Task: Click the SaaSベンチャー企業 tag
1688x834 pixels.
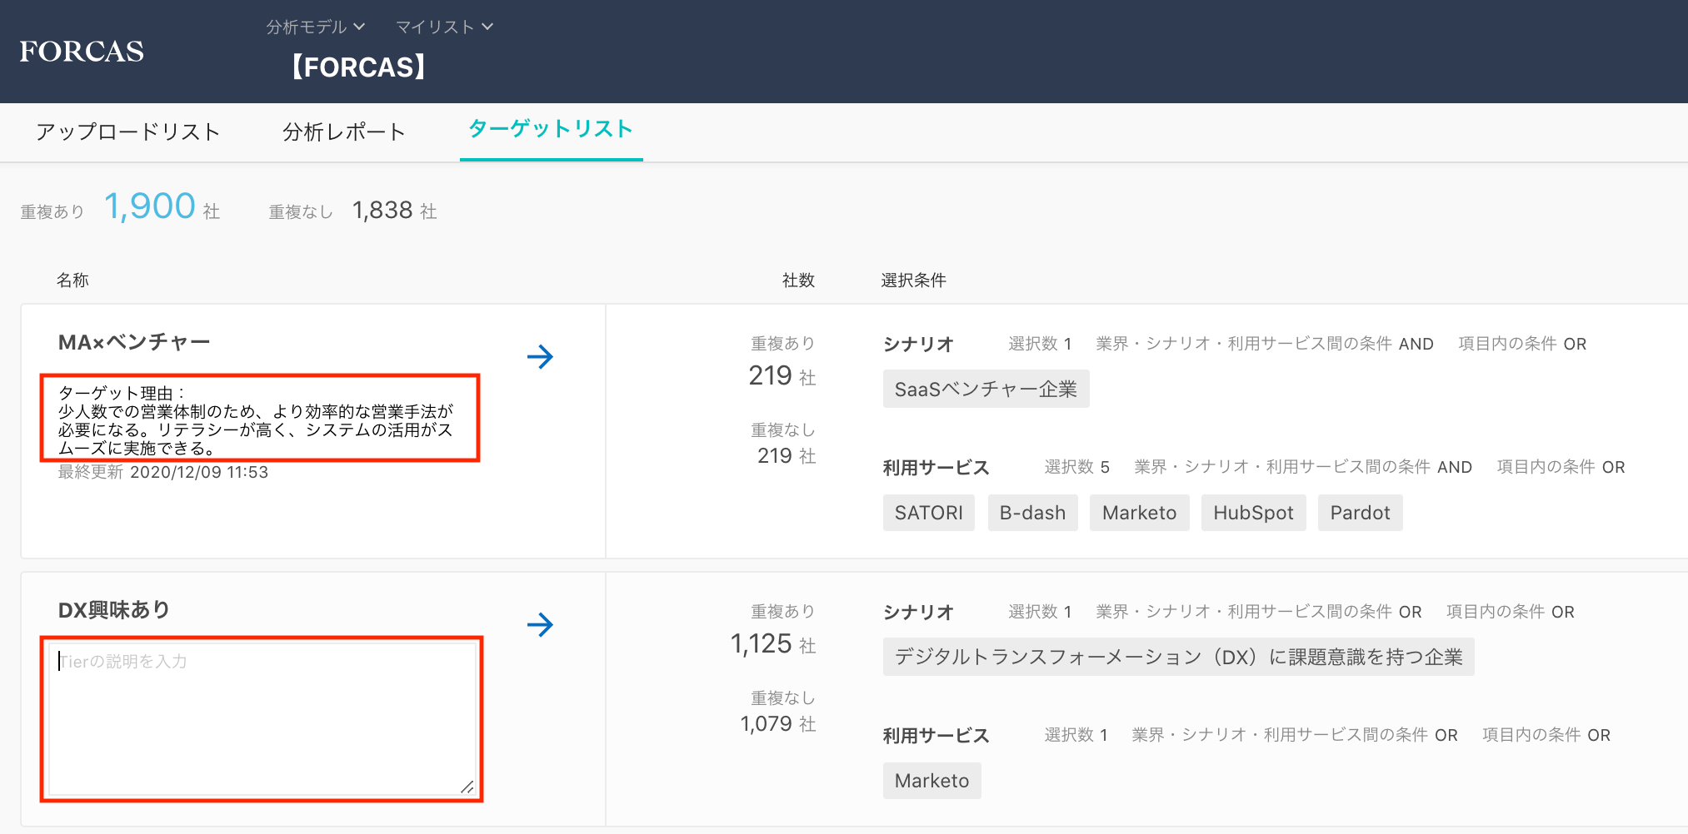Action: (x=986, y=389)
